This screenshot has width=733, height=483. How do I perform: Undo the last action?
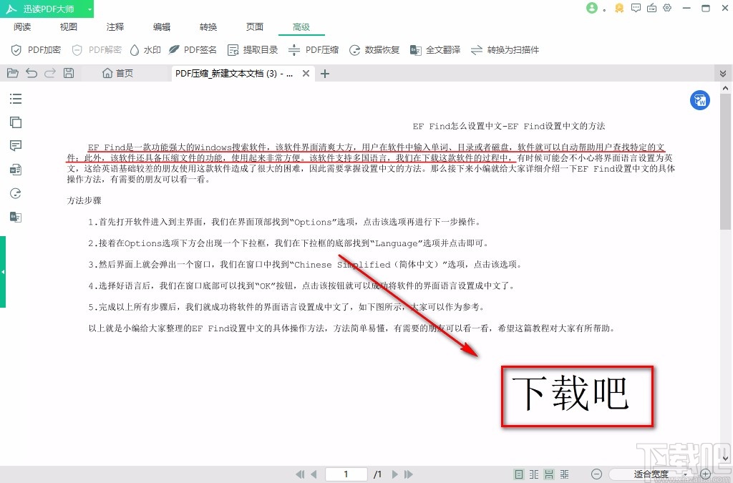pyautogui.click(x=31, y=73)
